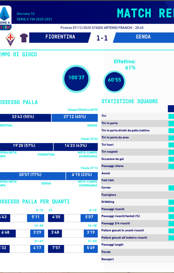Click Genoa's 27'12 (45%) possession bar
The height and width of the screenshot is (273, 174).
pyautogui.click(x=74, y=117)
